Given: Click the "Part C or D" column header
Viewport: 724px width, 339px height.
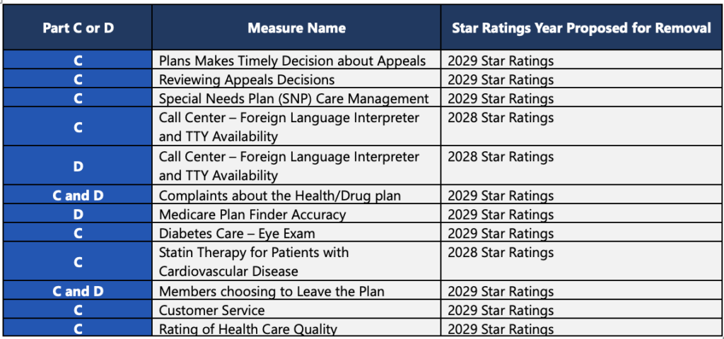Looking at the screenshot, I should (78, 28).
